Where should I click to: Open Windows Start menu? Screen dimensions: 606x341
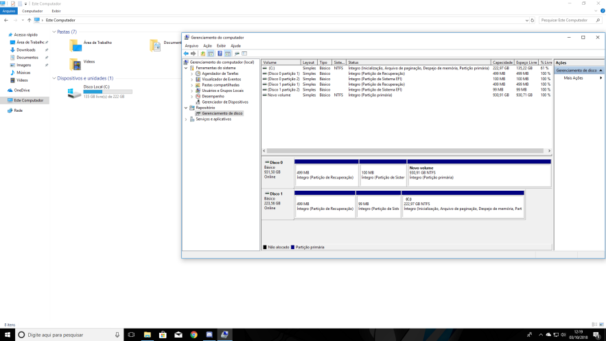[x=8, y=335]
